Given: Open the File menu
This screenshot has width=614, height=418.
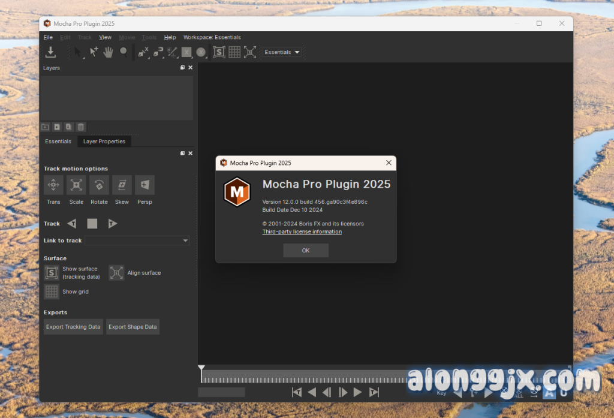Looking at the screenshot, I should click(48, 37).
